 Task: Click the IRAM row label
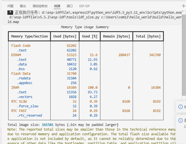(15, 88)
